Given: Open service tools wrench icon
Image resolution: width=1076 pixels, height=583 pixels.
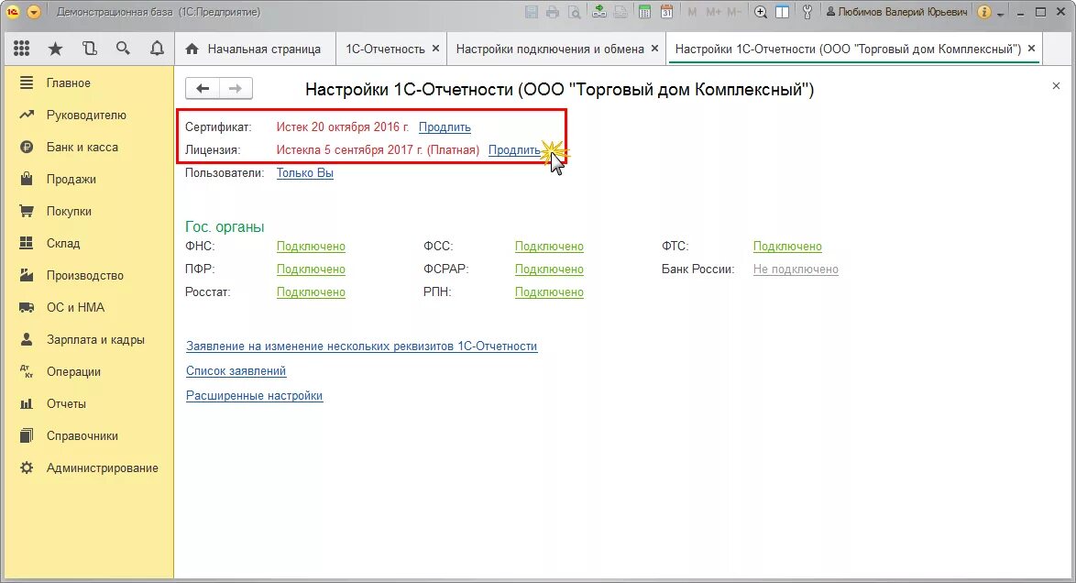Looking at the screenshot, I should click(807, 12).
